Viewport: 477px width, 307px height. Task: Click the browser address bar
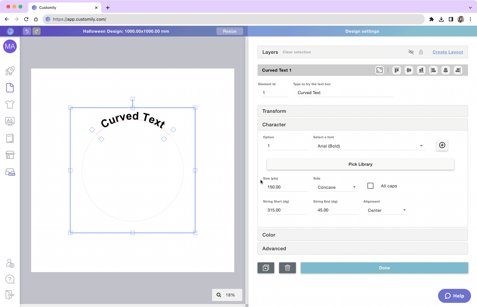[234, 19]
